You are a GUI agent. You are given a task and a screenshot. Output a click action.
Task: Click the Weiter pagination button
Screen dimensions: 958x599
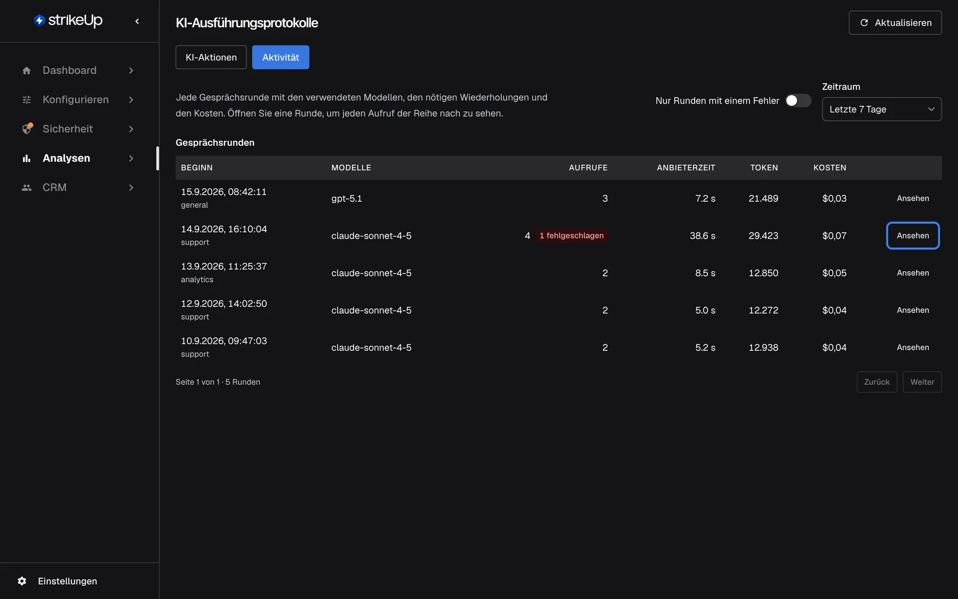pyautogui.click(x=922, y=382)
